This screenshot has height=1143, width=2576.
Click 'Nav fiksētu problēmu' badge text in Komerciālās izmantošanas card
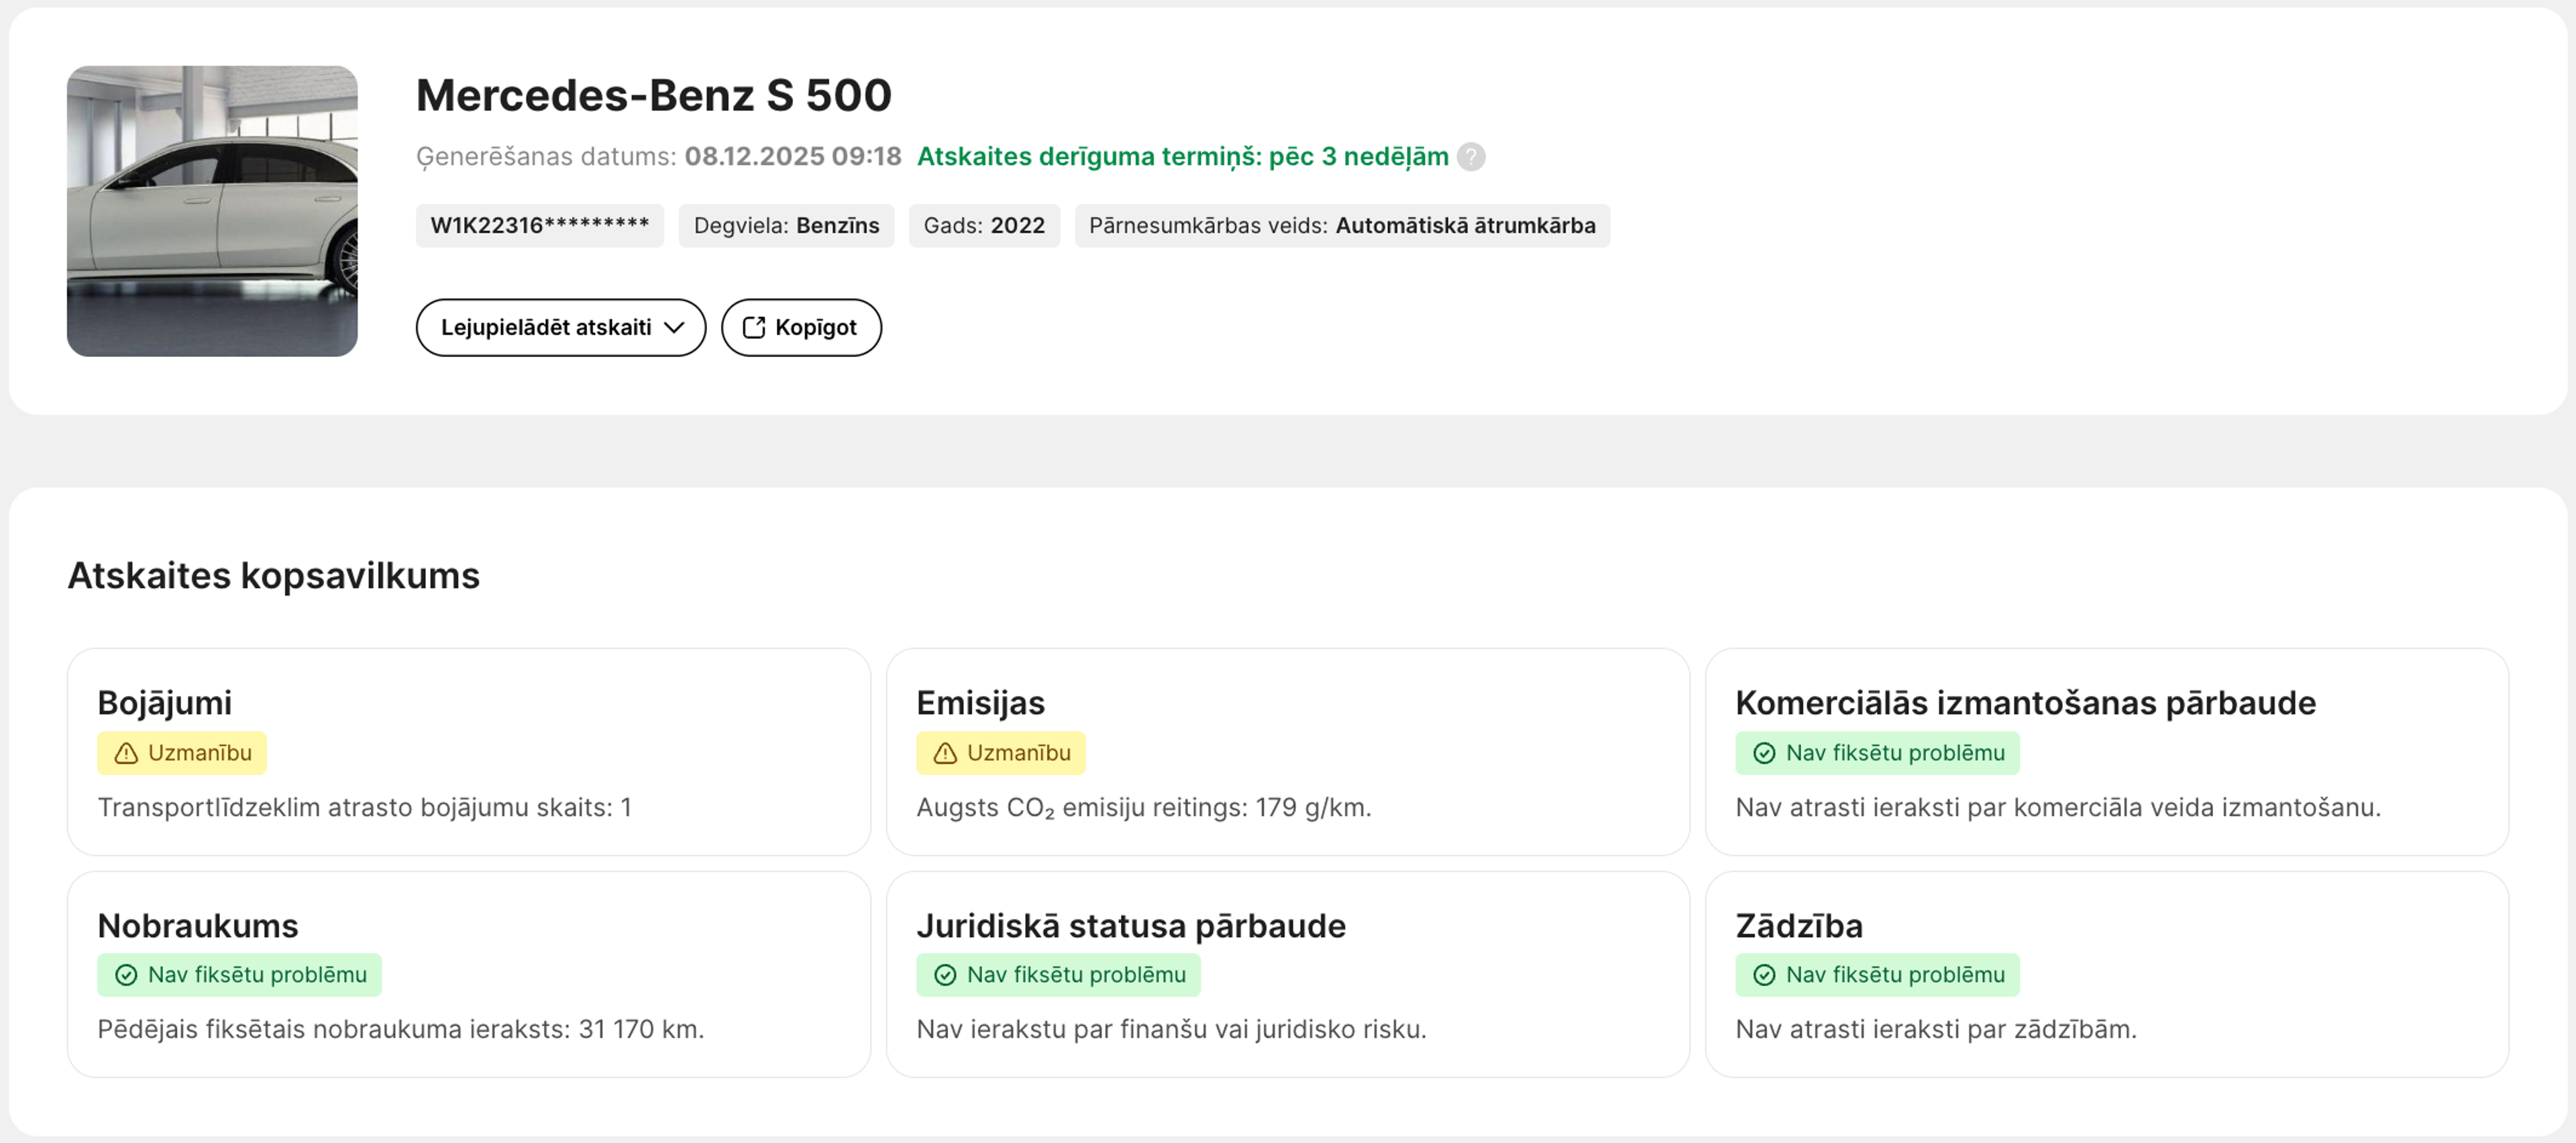(x=1895, y=754)
